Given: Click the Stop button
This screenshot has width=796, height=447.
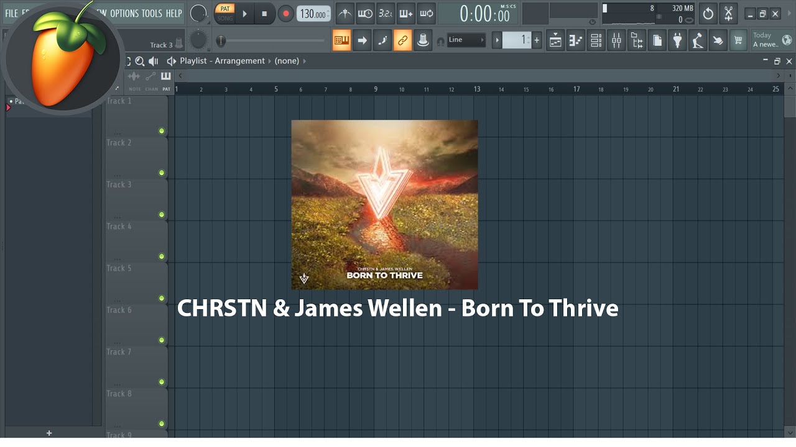Looking at the screenshot, I should point(264,14).
